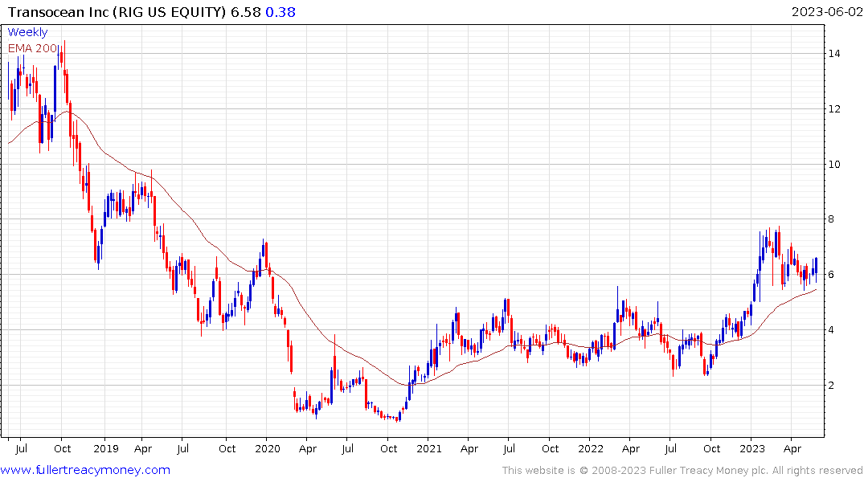
Task: Click the 14 price axis label
Action: coord(834,54)
